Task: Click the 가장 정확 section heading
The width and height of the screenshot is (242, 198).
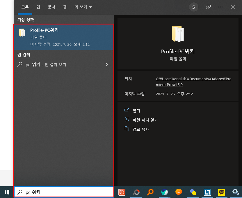Action: [x=26, y=20]
